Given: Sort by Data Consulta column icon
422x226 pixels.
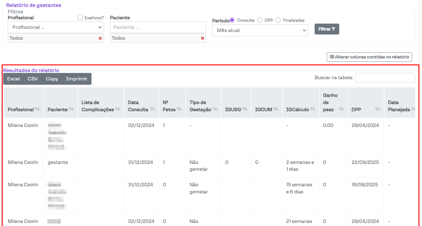Looking at the screenshot, I should [x=152, y=109].
